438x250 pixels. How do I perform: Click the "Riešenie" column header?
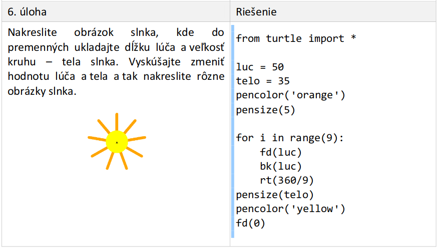click(x=256, y=11)
